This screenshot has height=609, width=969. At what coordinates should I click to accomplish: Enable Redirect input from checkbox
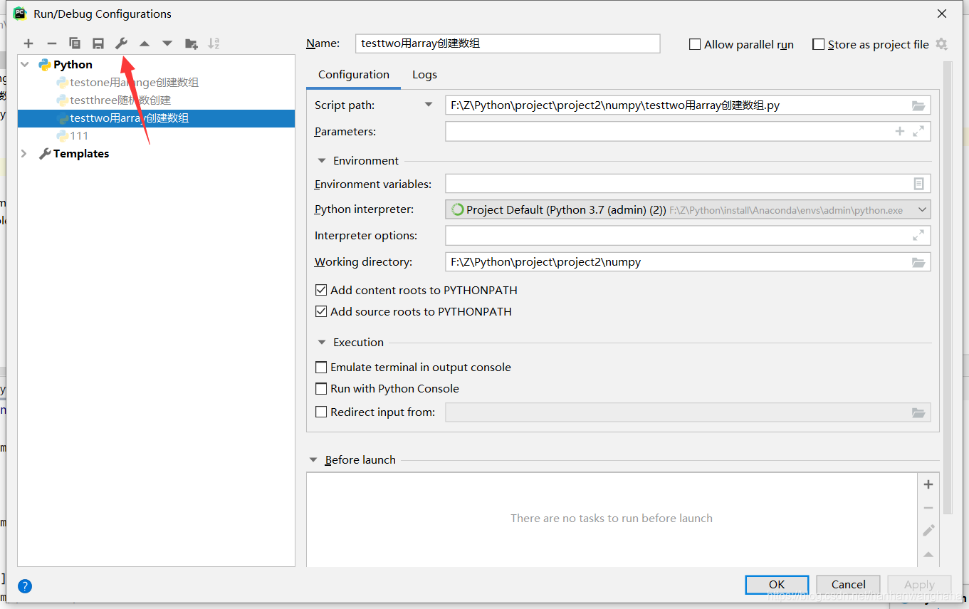[321, 412]
